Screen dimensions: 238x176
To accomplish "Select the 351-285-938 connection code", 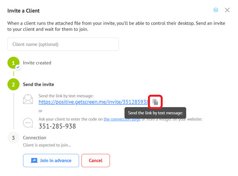I will click(57, 126).
